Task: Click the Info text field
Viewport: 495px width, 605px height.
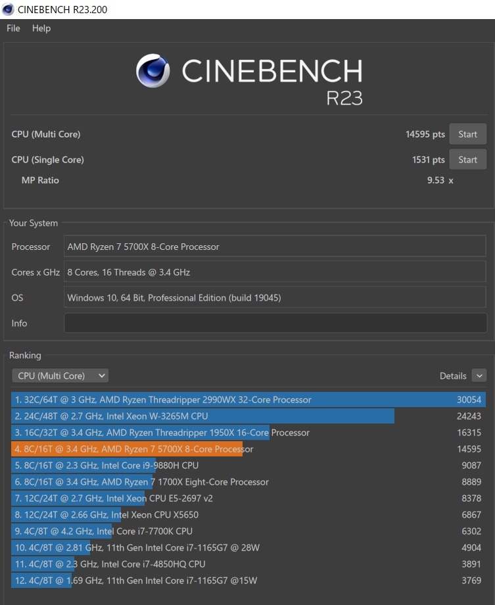Action: (275, 324)
